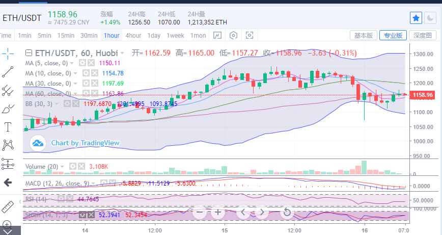Switch to 1min timeframe
The height and width of the screenshot is (235, 442).
25,36
